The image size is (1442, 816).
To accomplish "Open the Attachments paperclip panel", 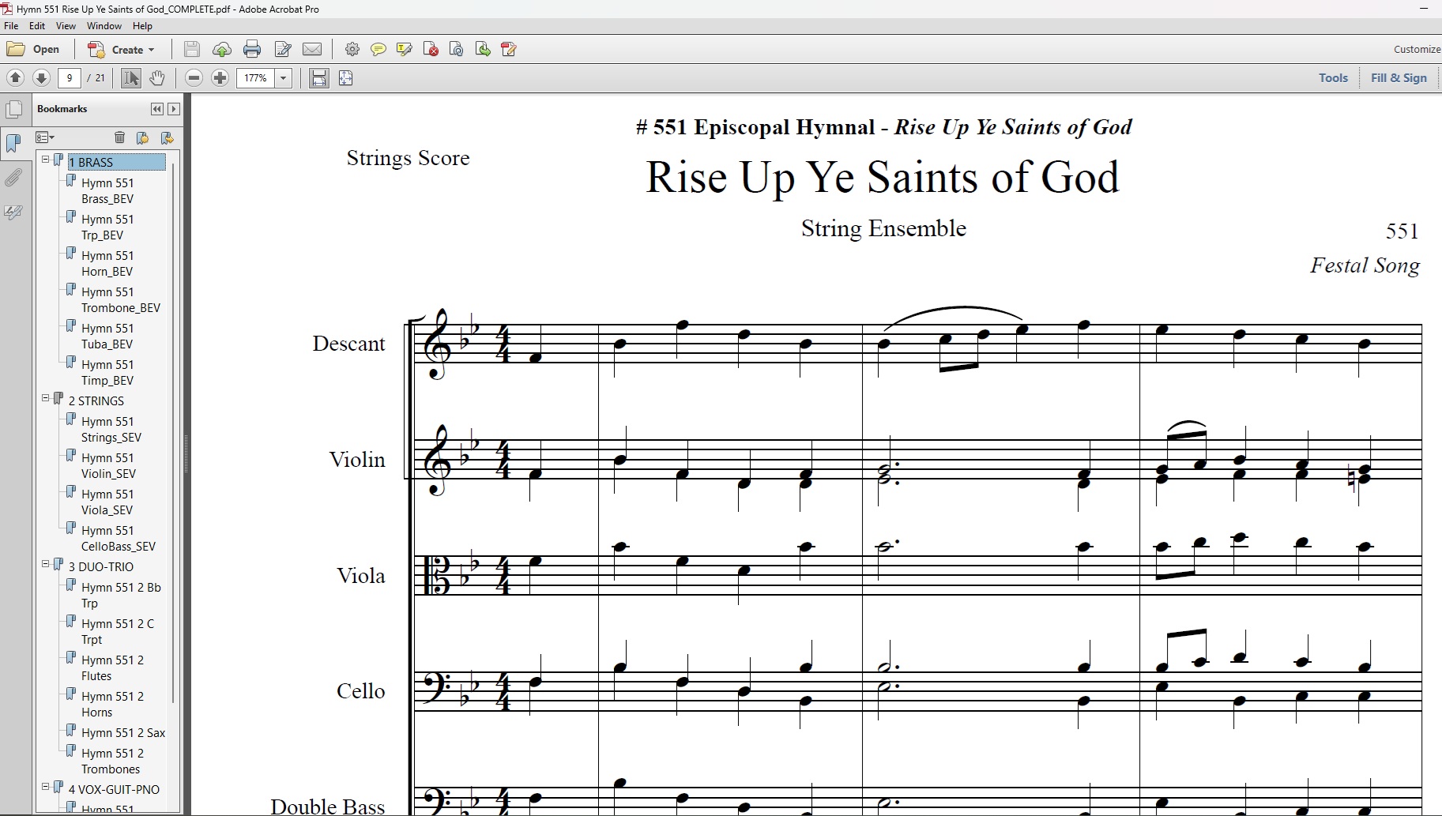I will (13, 178).
